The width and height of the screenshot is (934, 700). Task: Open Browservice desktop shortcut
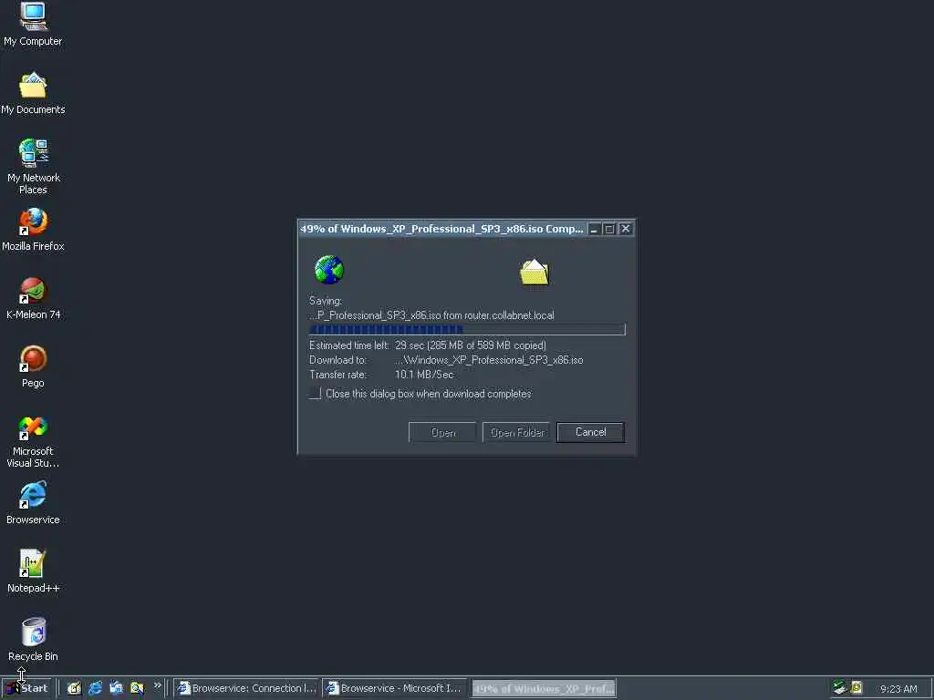(x=33, y=503)
